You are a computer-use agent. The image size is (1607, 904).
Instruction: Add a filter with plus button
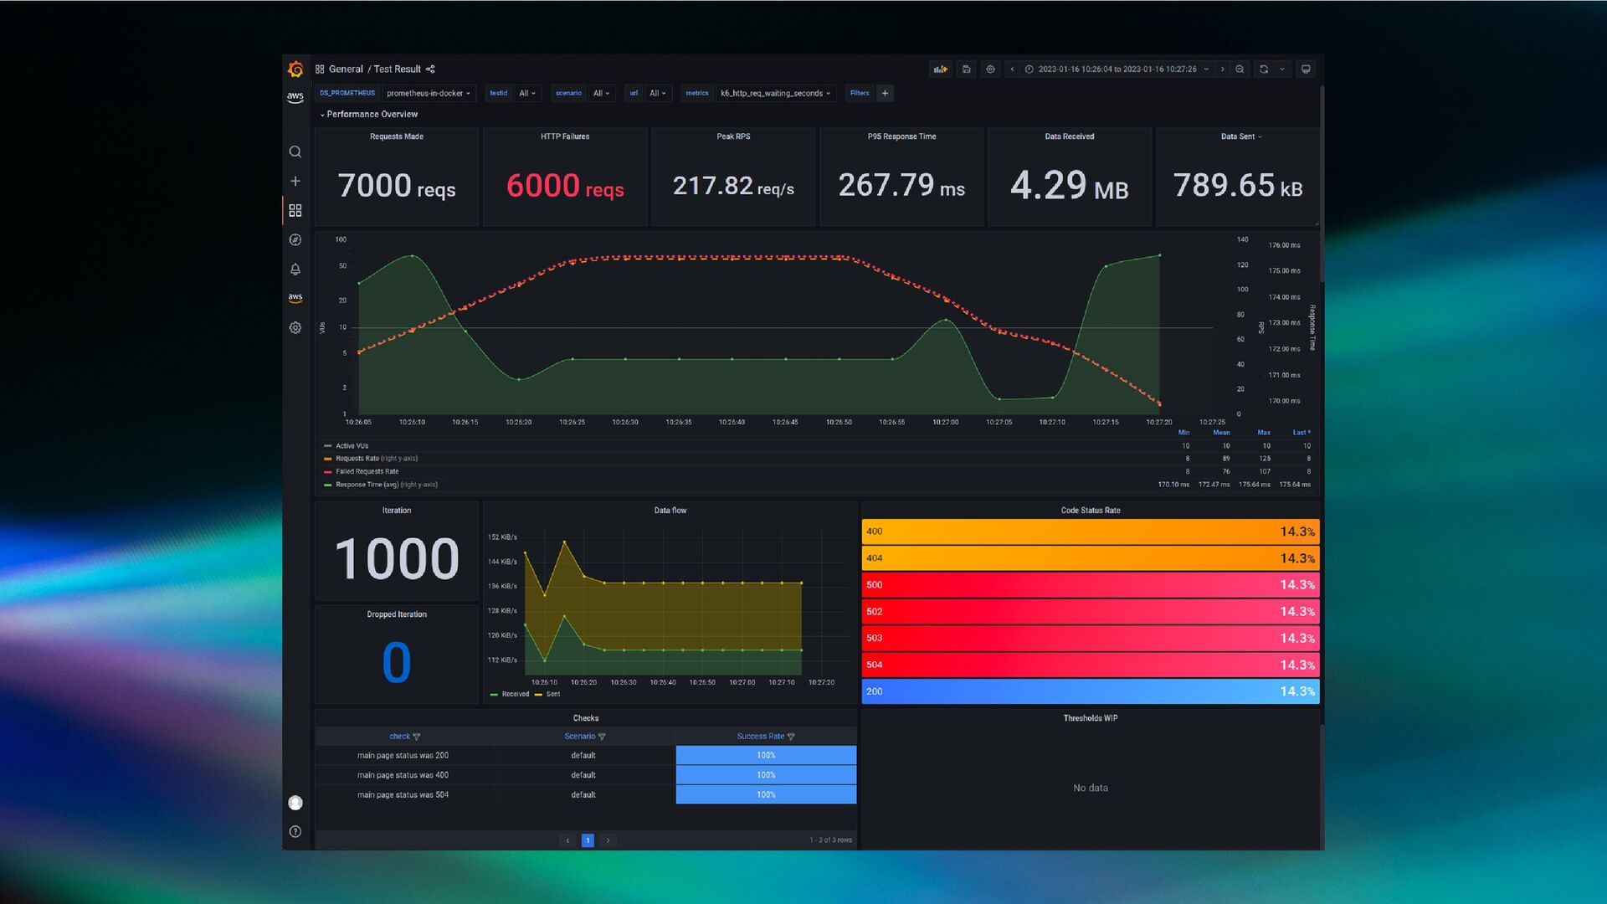[x=885, y=94]
